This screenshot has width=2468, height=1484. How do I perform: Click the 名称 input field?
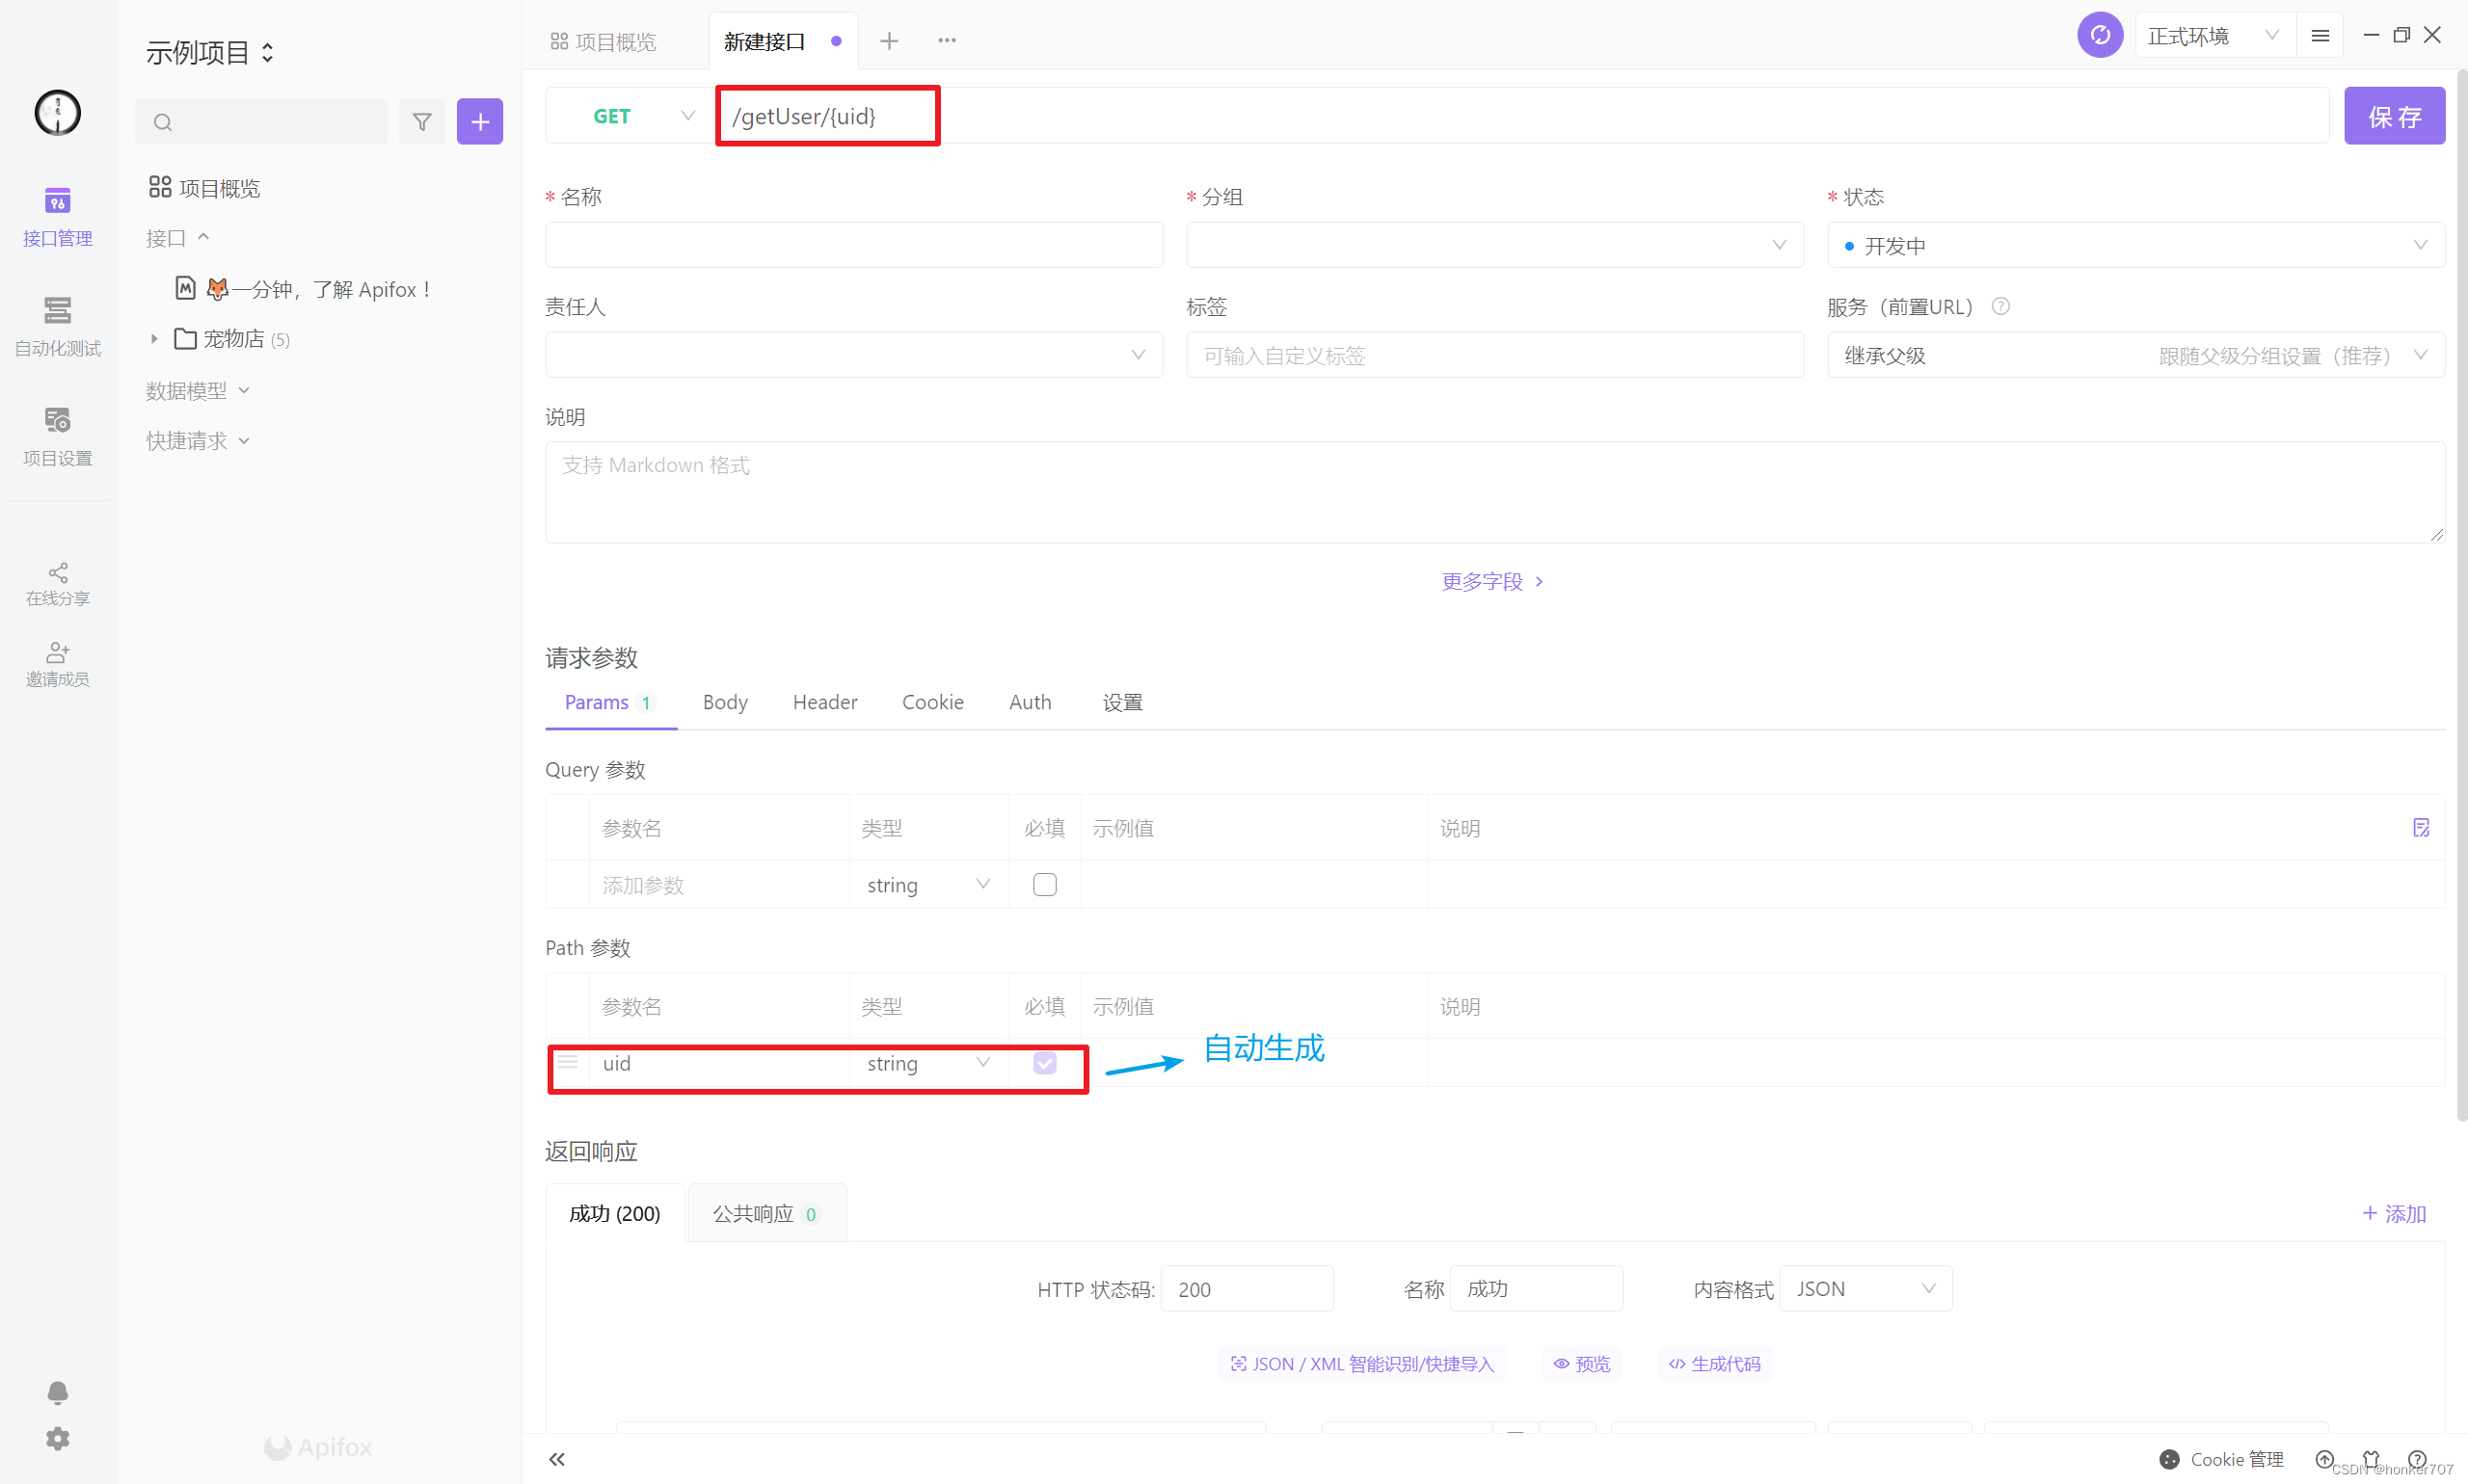853,245
